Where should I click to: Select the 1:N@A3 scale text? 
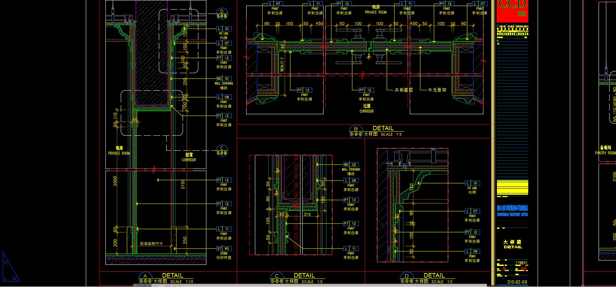click(x=521, y=262)
